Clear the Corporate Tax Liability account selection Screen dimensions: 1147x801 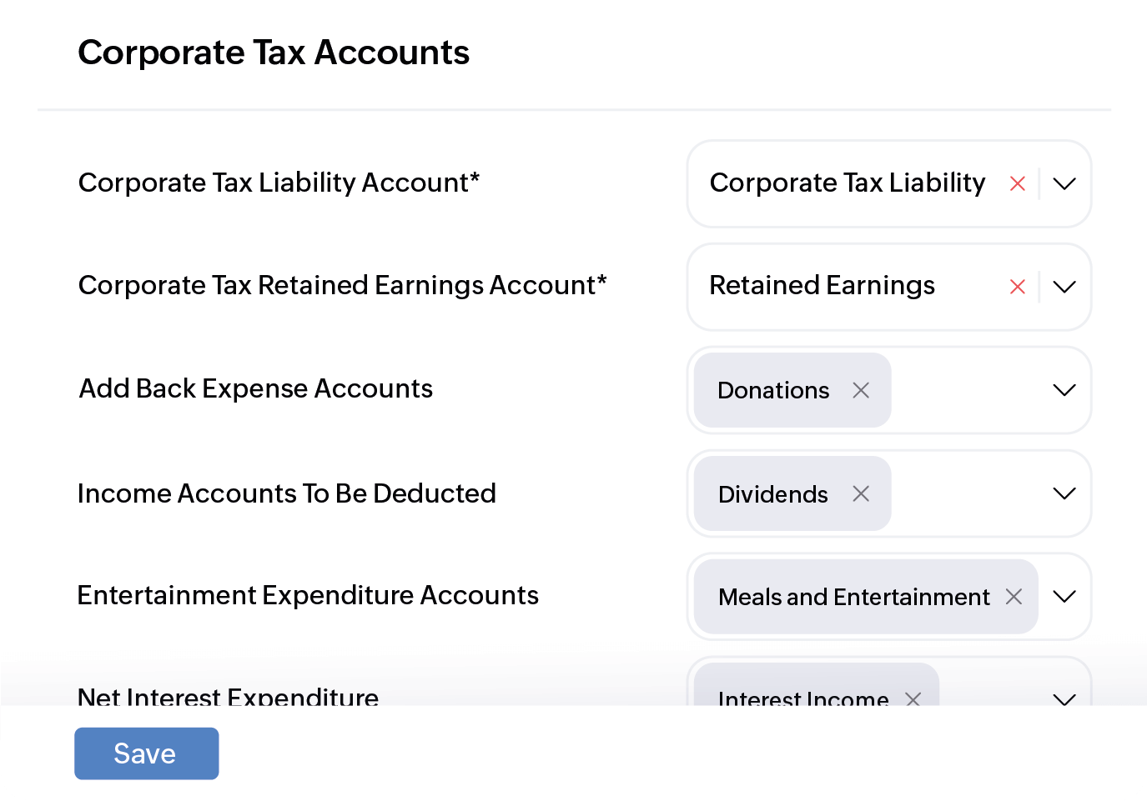point(1018,183)
